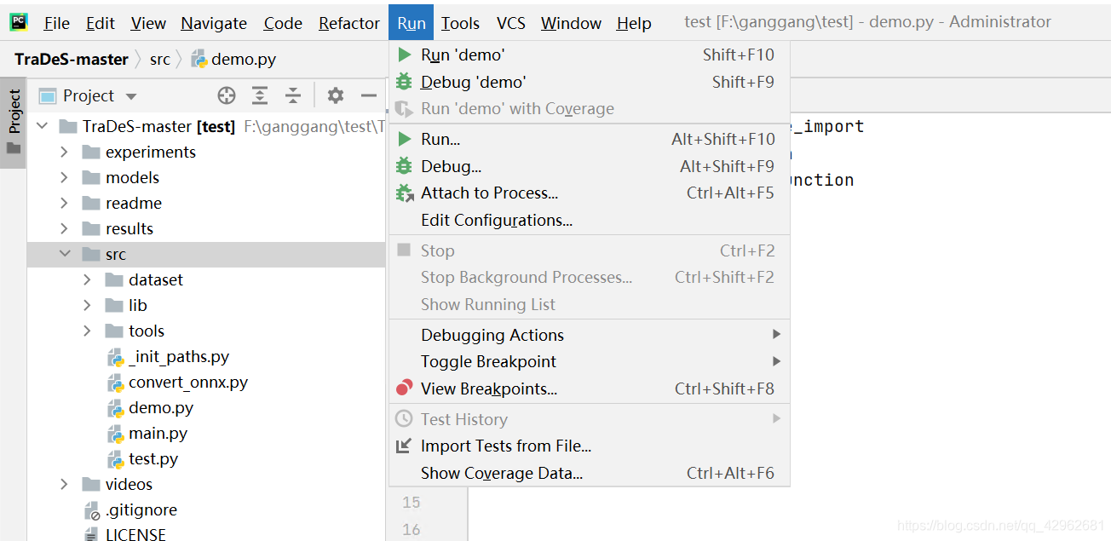This screenshot has width=1111, height=541.
Task: Expand the models folder arrow
Action: 65,178
